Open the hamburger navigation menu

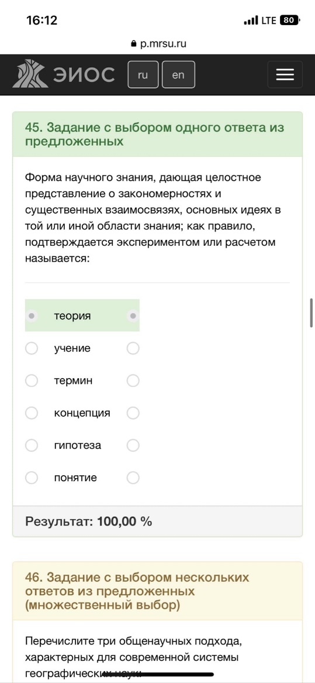tap(285, 75)
